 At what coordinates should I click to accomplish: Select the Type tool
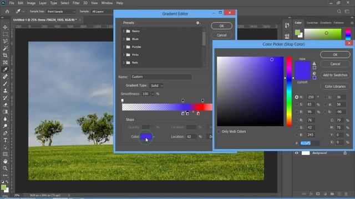(x=5, y=140)
